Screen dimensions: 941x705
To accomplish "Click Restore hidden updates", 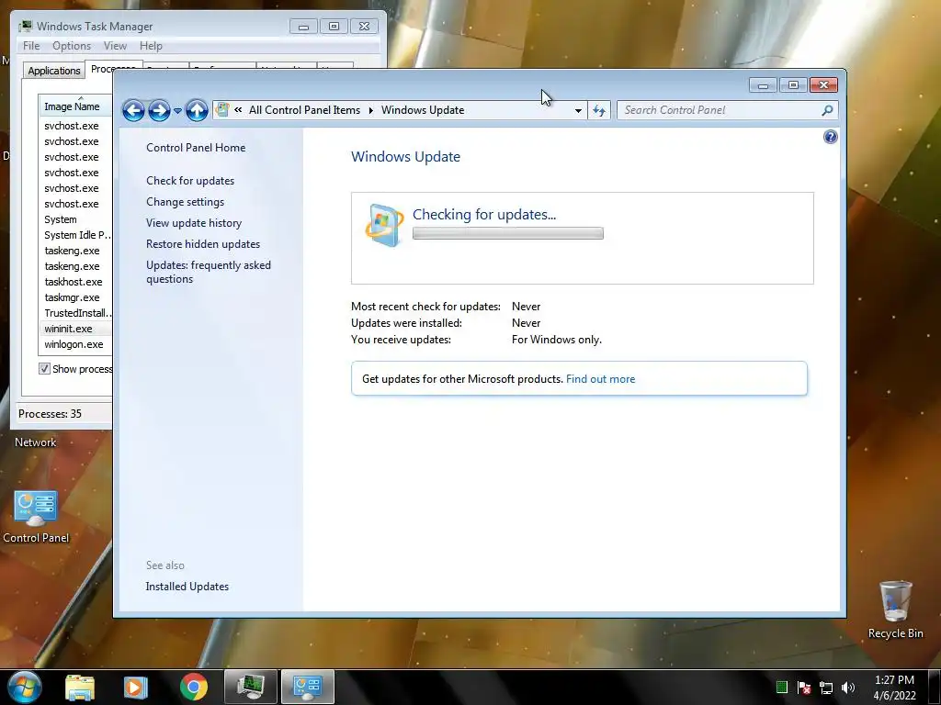I will tap(203, 244).
